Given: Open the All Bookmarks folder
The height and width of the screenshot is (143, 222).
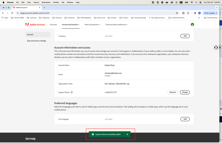Looking at the screenshot, I should 211,18.
